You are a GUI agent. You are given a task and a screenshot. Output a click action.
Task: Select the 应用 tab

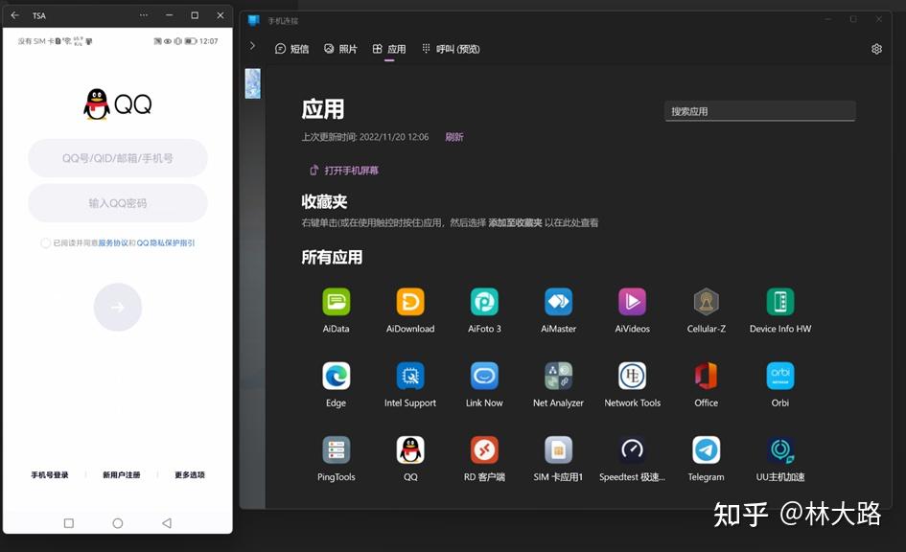pos(389,49)
